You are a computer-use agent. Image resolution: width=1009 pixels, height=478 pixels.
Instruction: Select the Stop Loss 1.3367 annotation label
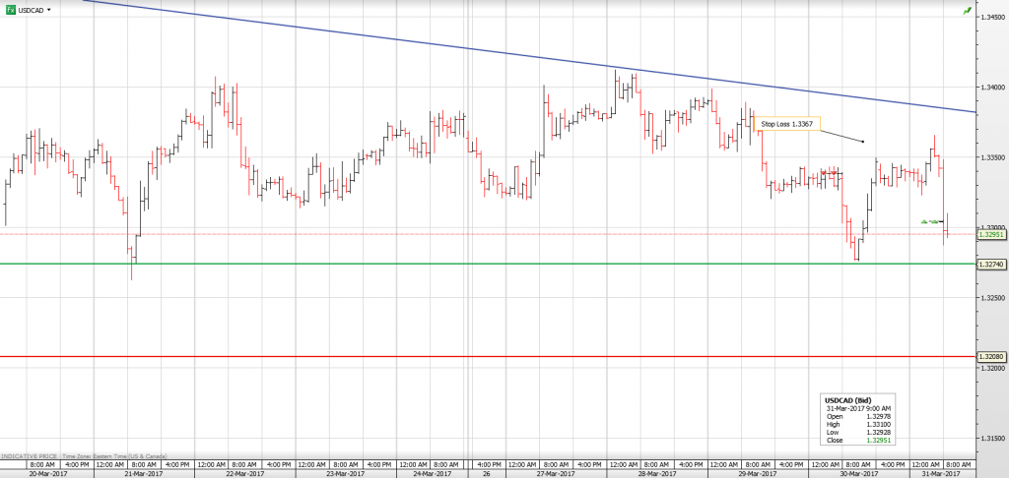click(786, 124)
